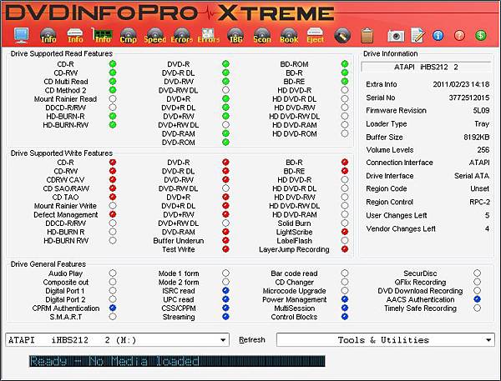This screenshot has width=501, height=381.
Task: Open the adapter card Info tool
Action: point(102,35)
